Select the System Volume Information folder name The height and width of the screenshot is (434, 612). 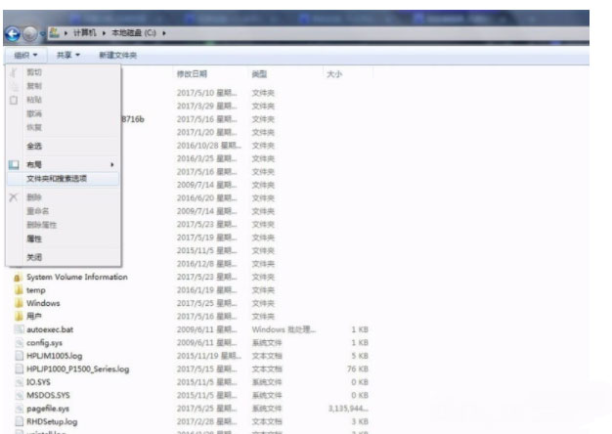[x=77, y=277]
